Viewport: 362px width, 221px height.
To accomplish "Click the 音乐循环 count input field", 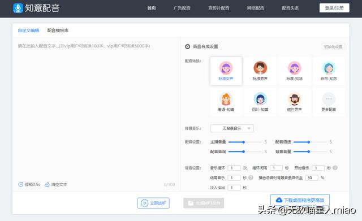I will point(234,168).
